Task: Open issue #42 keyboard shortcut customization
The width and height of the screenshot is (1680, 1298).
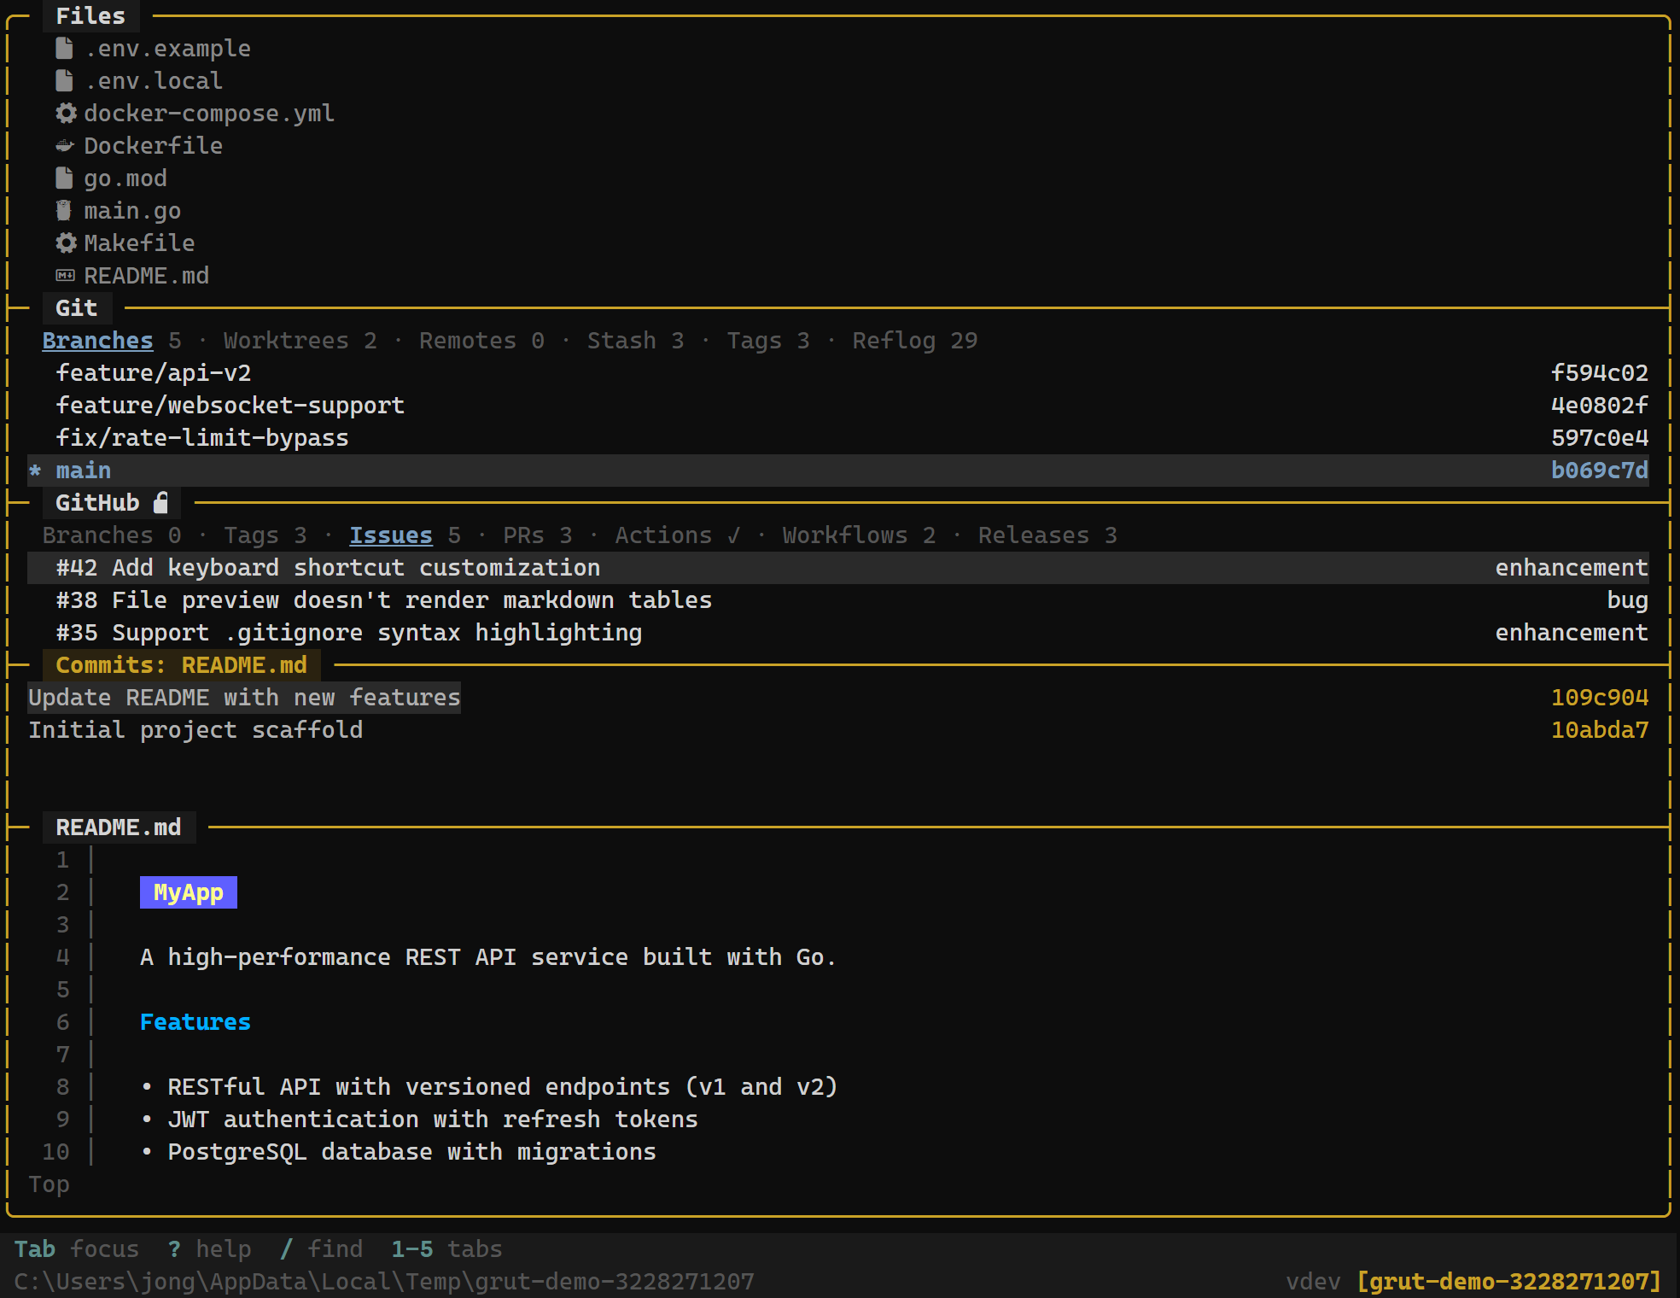Action: (x=838, y=568)
